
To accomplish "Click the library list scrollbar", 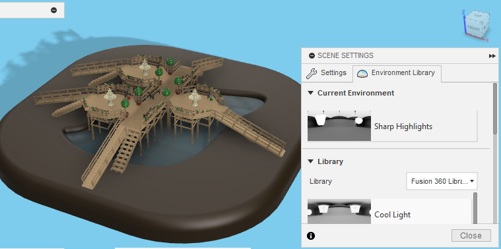I will point(475,208).
